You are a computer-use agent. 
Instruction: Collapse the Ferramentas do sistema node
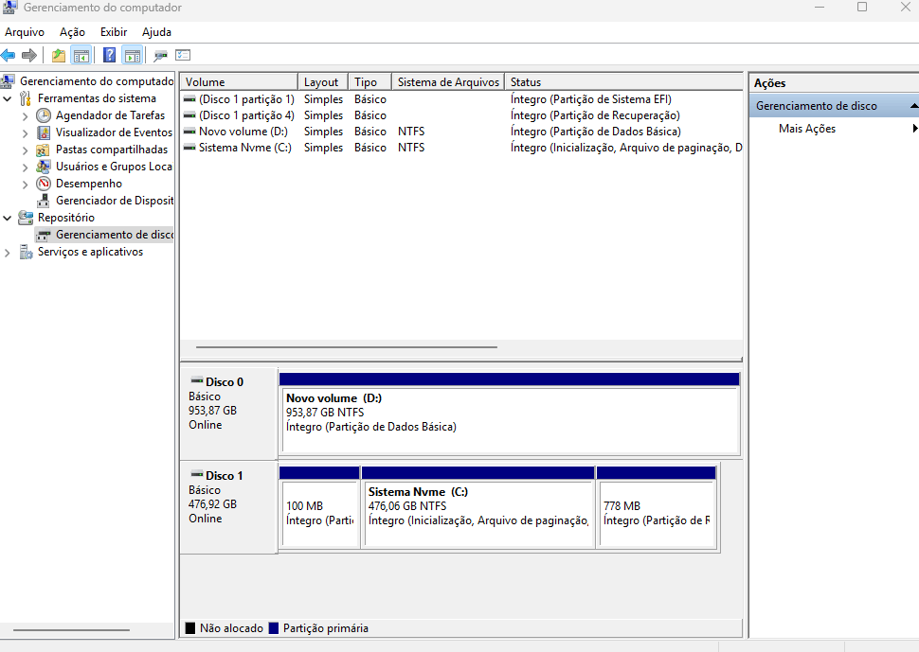8,99
